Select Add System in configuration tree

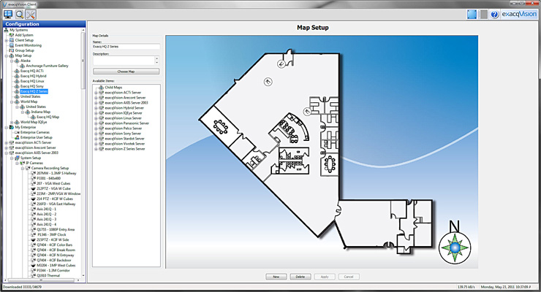24,35
